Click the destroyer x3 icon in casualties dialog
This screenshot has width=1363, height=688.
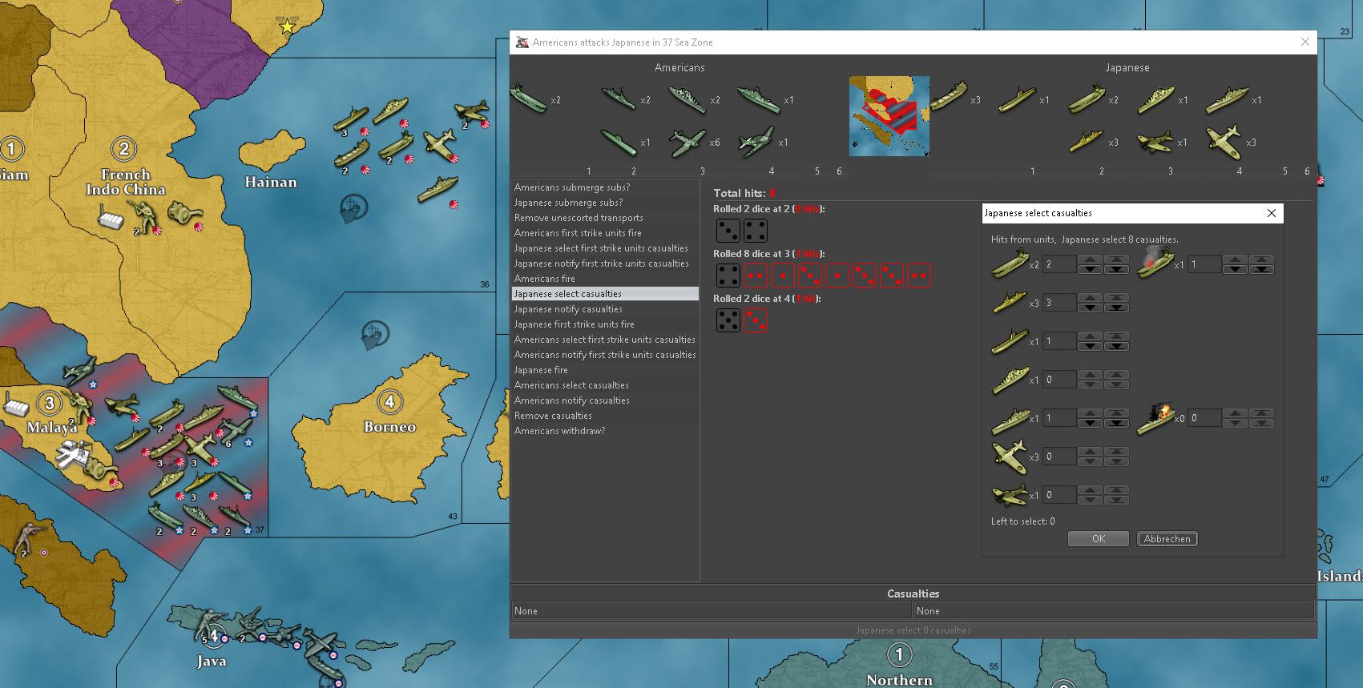[1010, 302]
